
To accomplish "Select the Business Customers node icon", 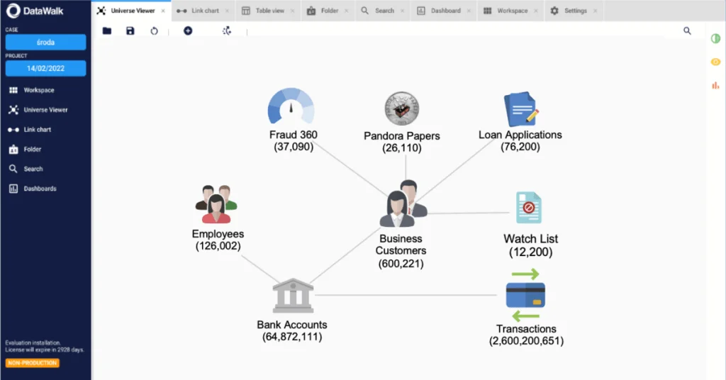I will pyautogui.click(x=402, y=205).
